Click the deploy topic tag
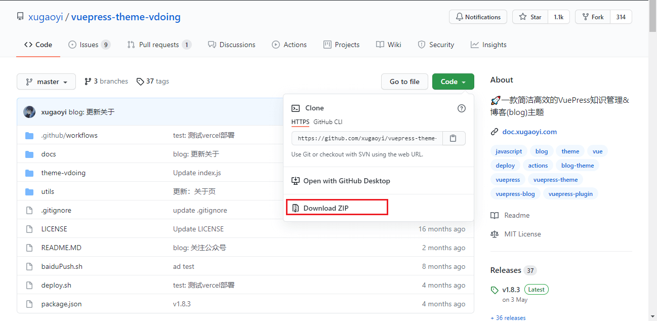 click(x=505, y=166)
